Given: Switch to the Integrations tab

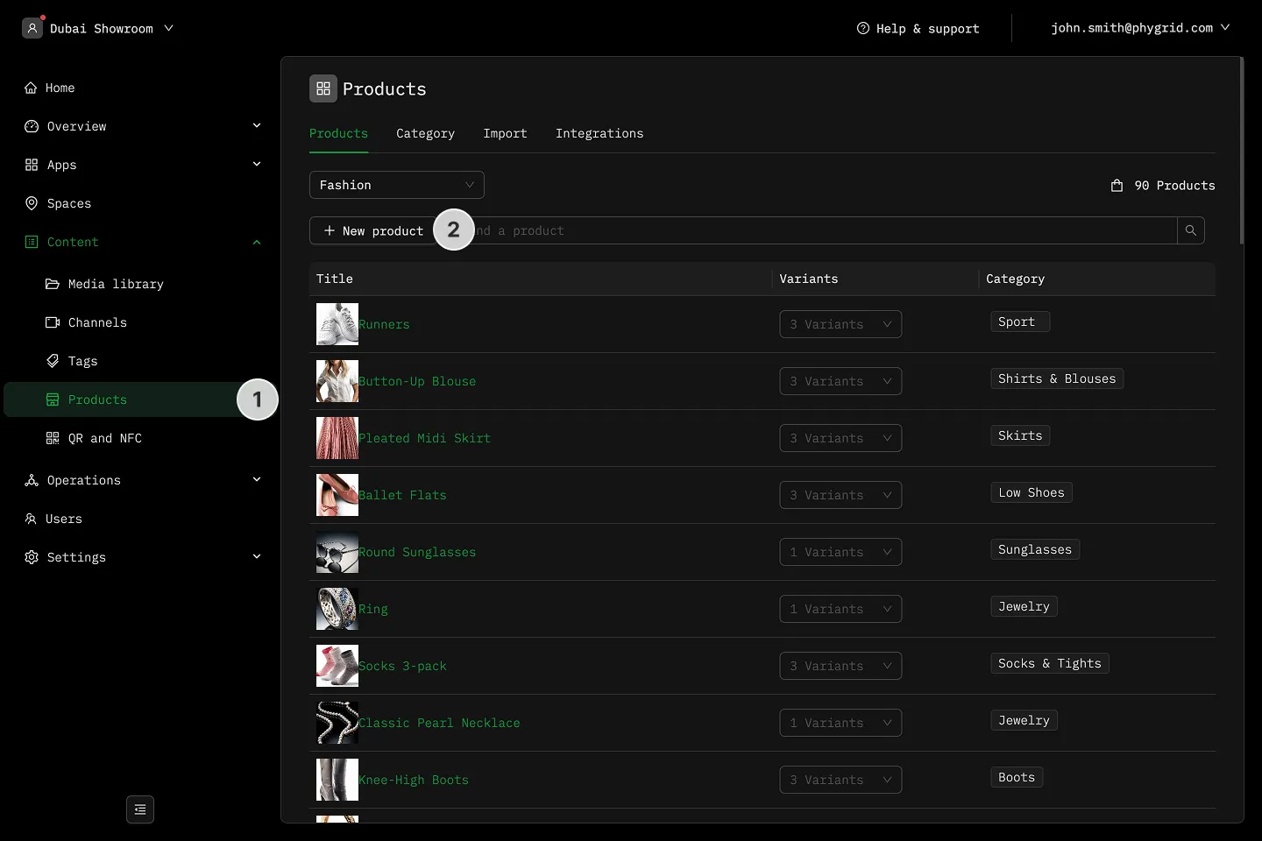Looking at the screenshot, I should [599, 133].
